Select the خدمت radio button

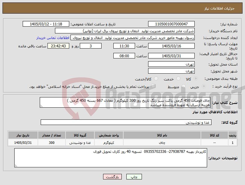(178, 79)
